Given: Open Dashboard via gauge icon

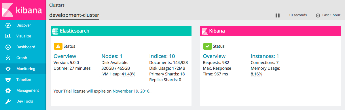Looking at the screenshot, I should click(8, 47).
